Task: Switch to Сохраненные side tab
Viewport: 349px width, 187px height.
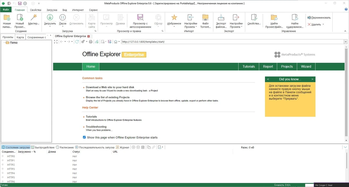Action: pyautogui.click(x=37, y=37)
